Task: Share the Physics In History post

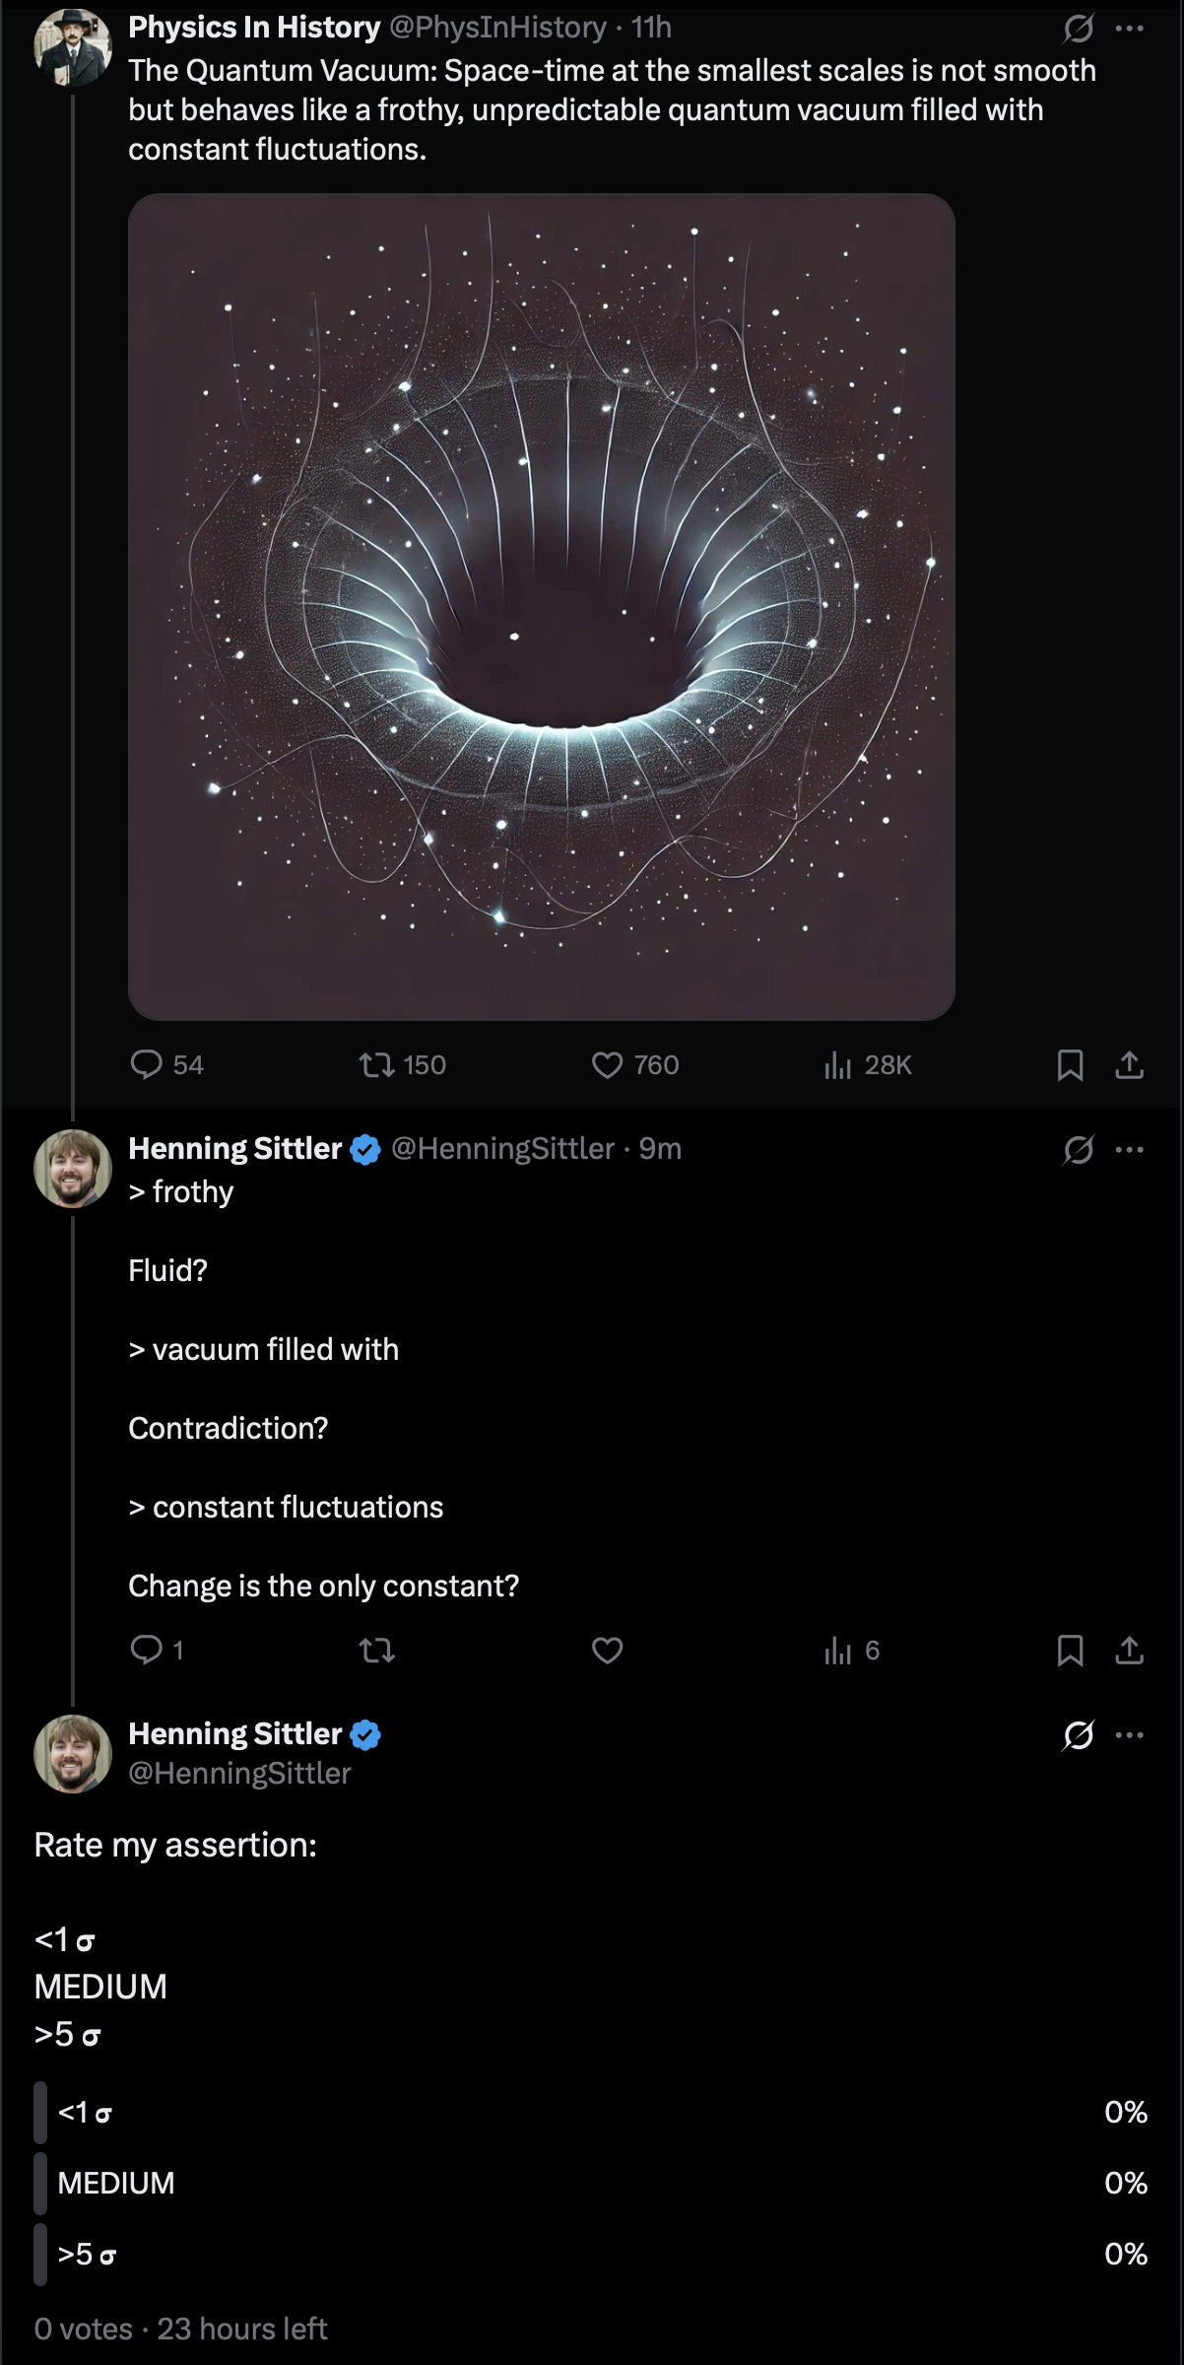Action: click(x=1129, y=1064)
